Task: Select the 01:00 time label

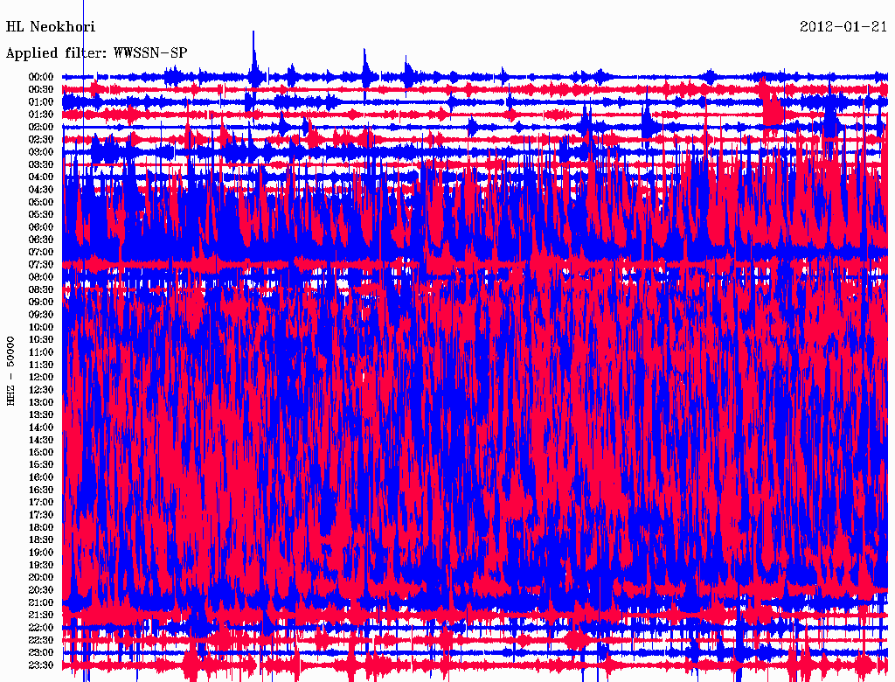Action: click(41, 101)
